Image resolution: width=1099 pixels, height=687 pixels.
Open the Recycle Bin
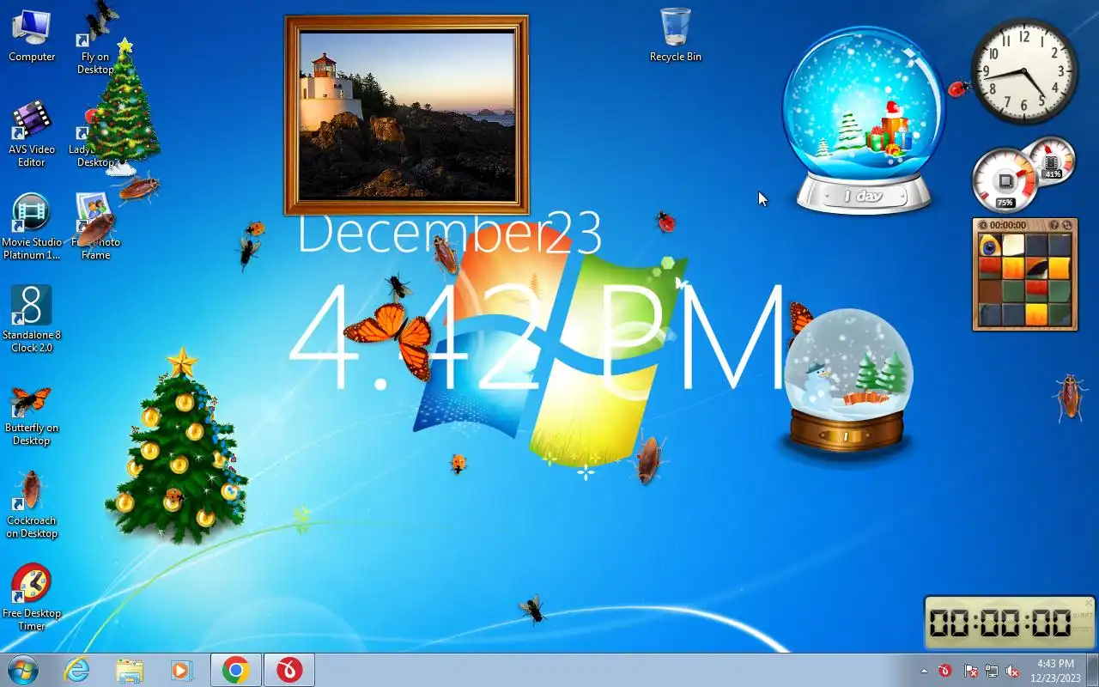coord(676,35)
